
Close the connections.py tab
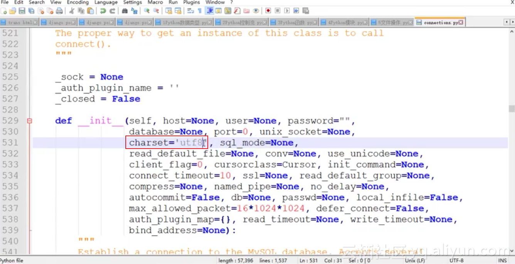(x=461, y=23)
